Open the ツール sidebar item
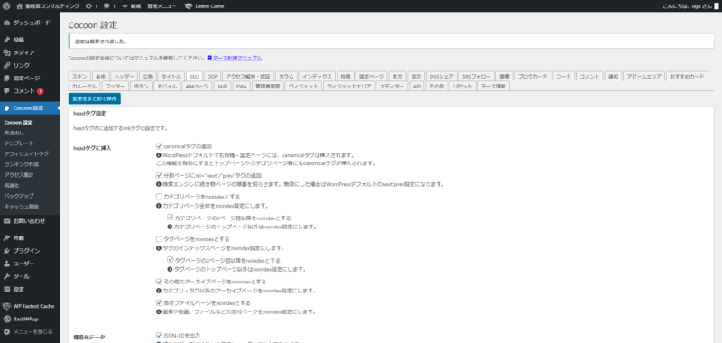 [x=30, y=277]
